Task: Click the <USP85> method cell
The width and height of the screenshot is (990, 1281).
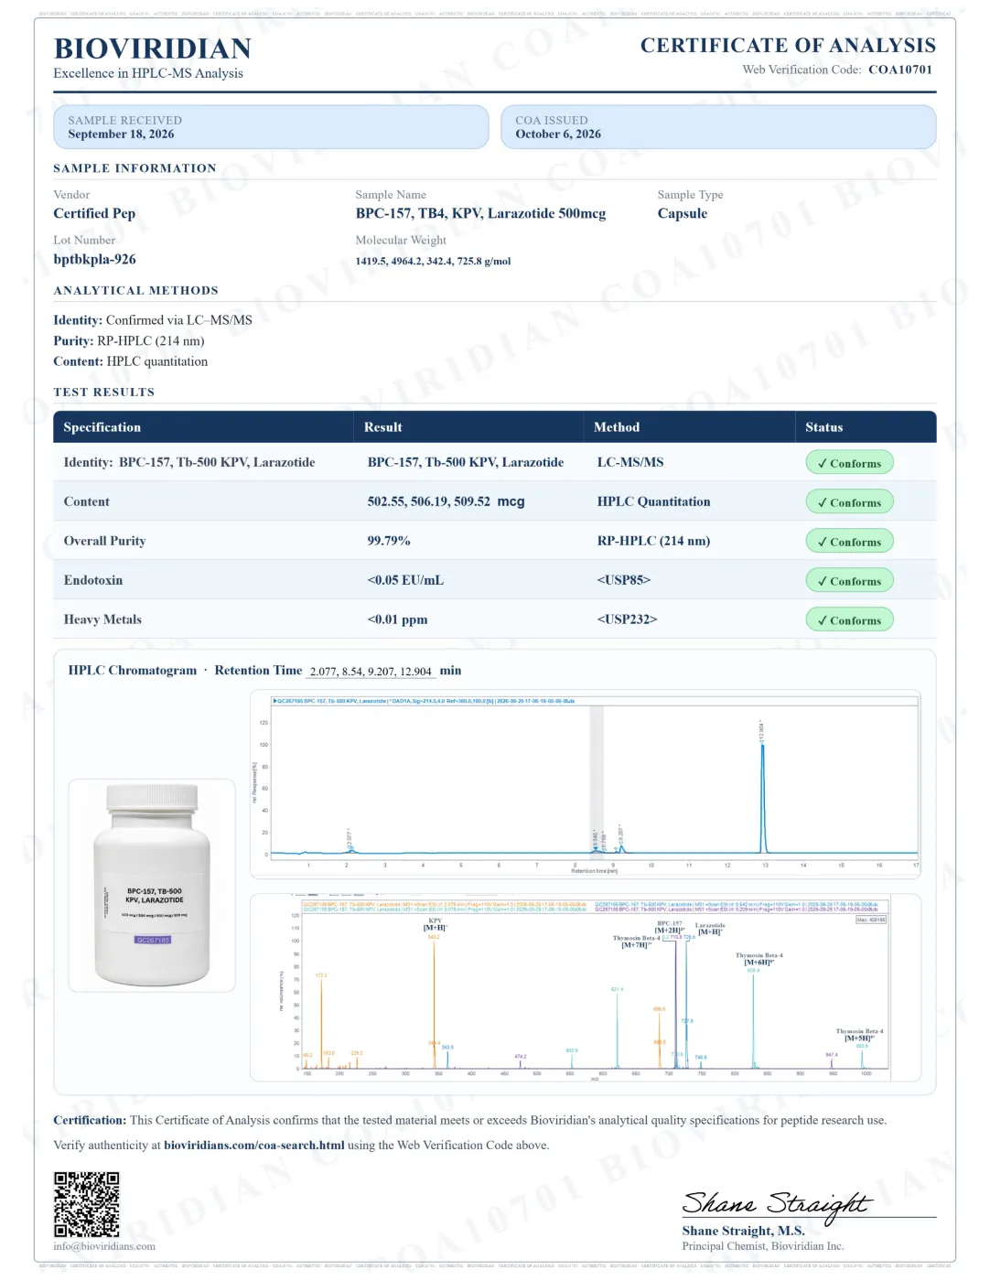Action: tap(624, 581)
